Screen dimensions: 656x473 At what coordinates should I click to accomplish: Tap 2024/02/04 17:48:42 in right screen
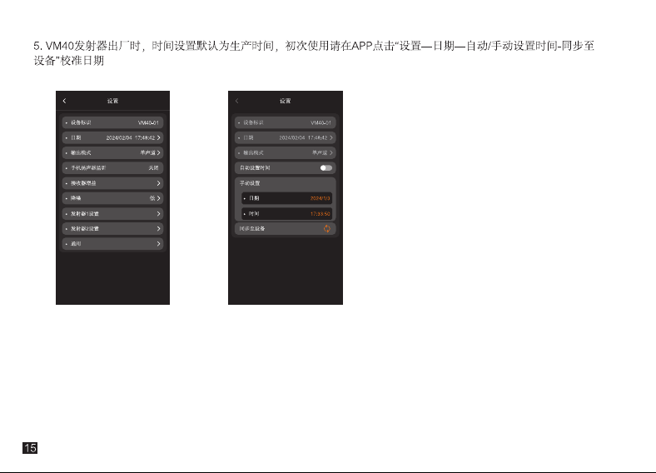[x=303, y=137]
